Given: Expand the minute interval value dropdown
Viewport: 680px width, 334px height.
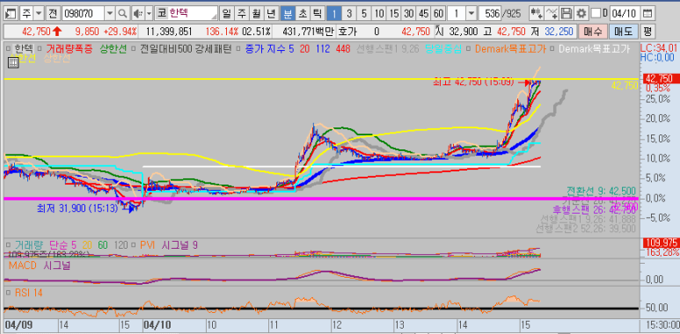Looking at the screenshot, I should click(472, 13).
